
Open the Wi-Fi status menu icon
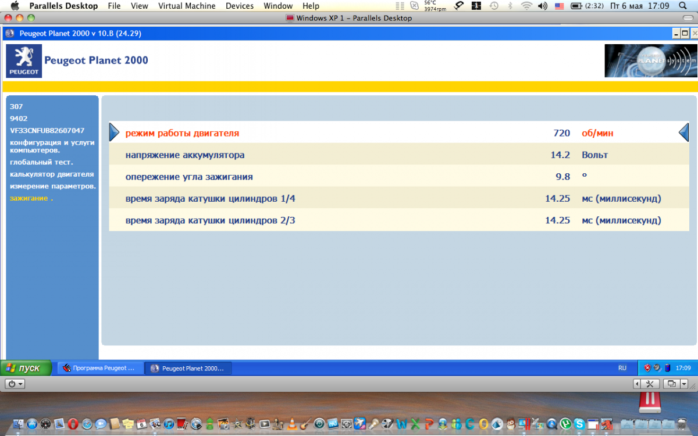pos(526,6)
